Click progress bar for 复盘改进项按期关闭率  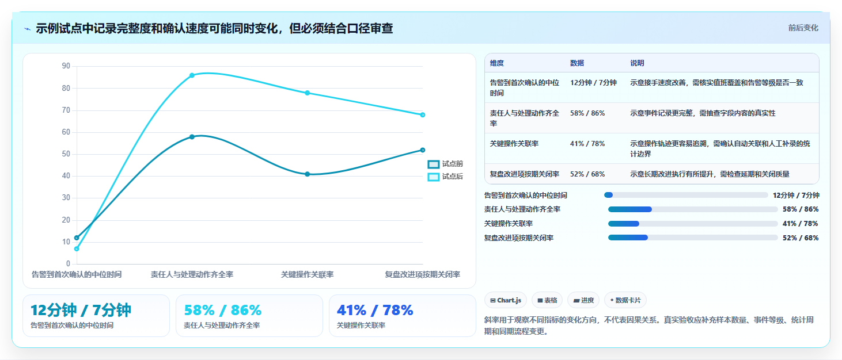(x=693, y=238)
